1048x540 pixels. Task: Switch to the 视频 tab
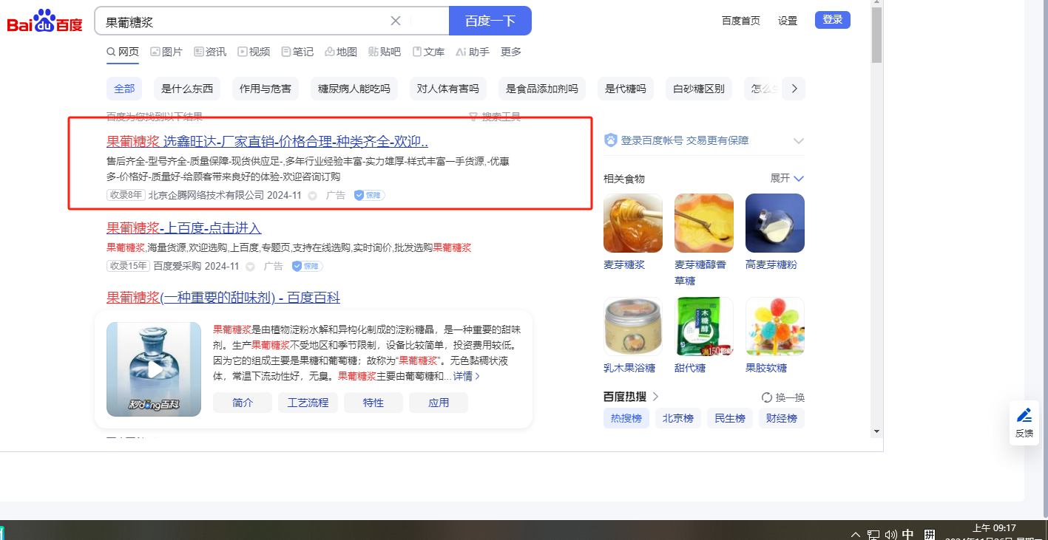tap(254, 52)
